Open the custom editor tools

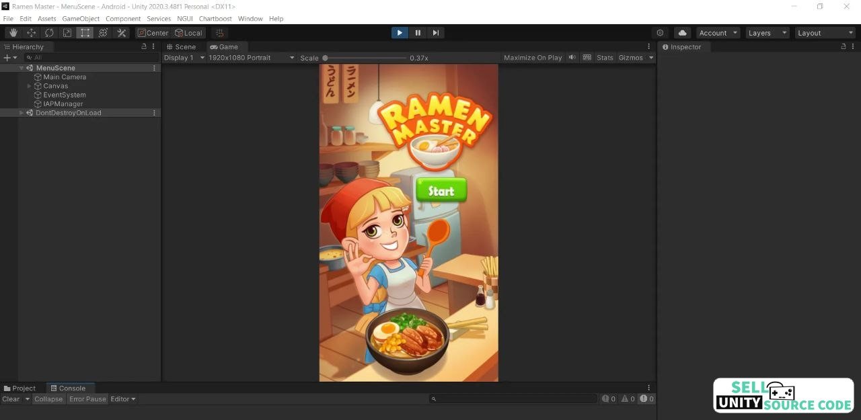pyautogui.click(x=121, y=33)
